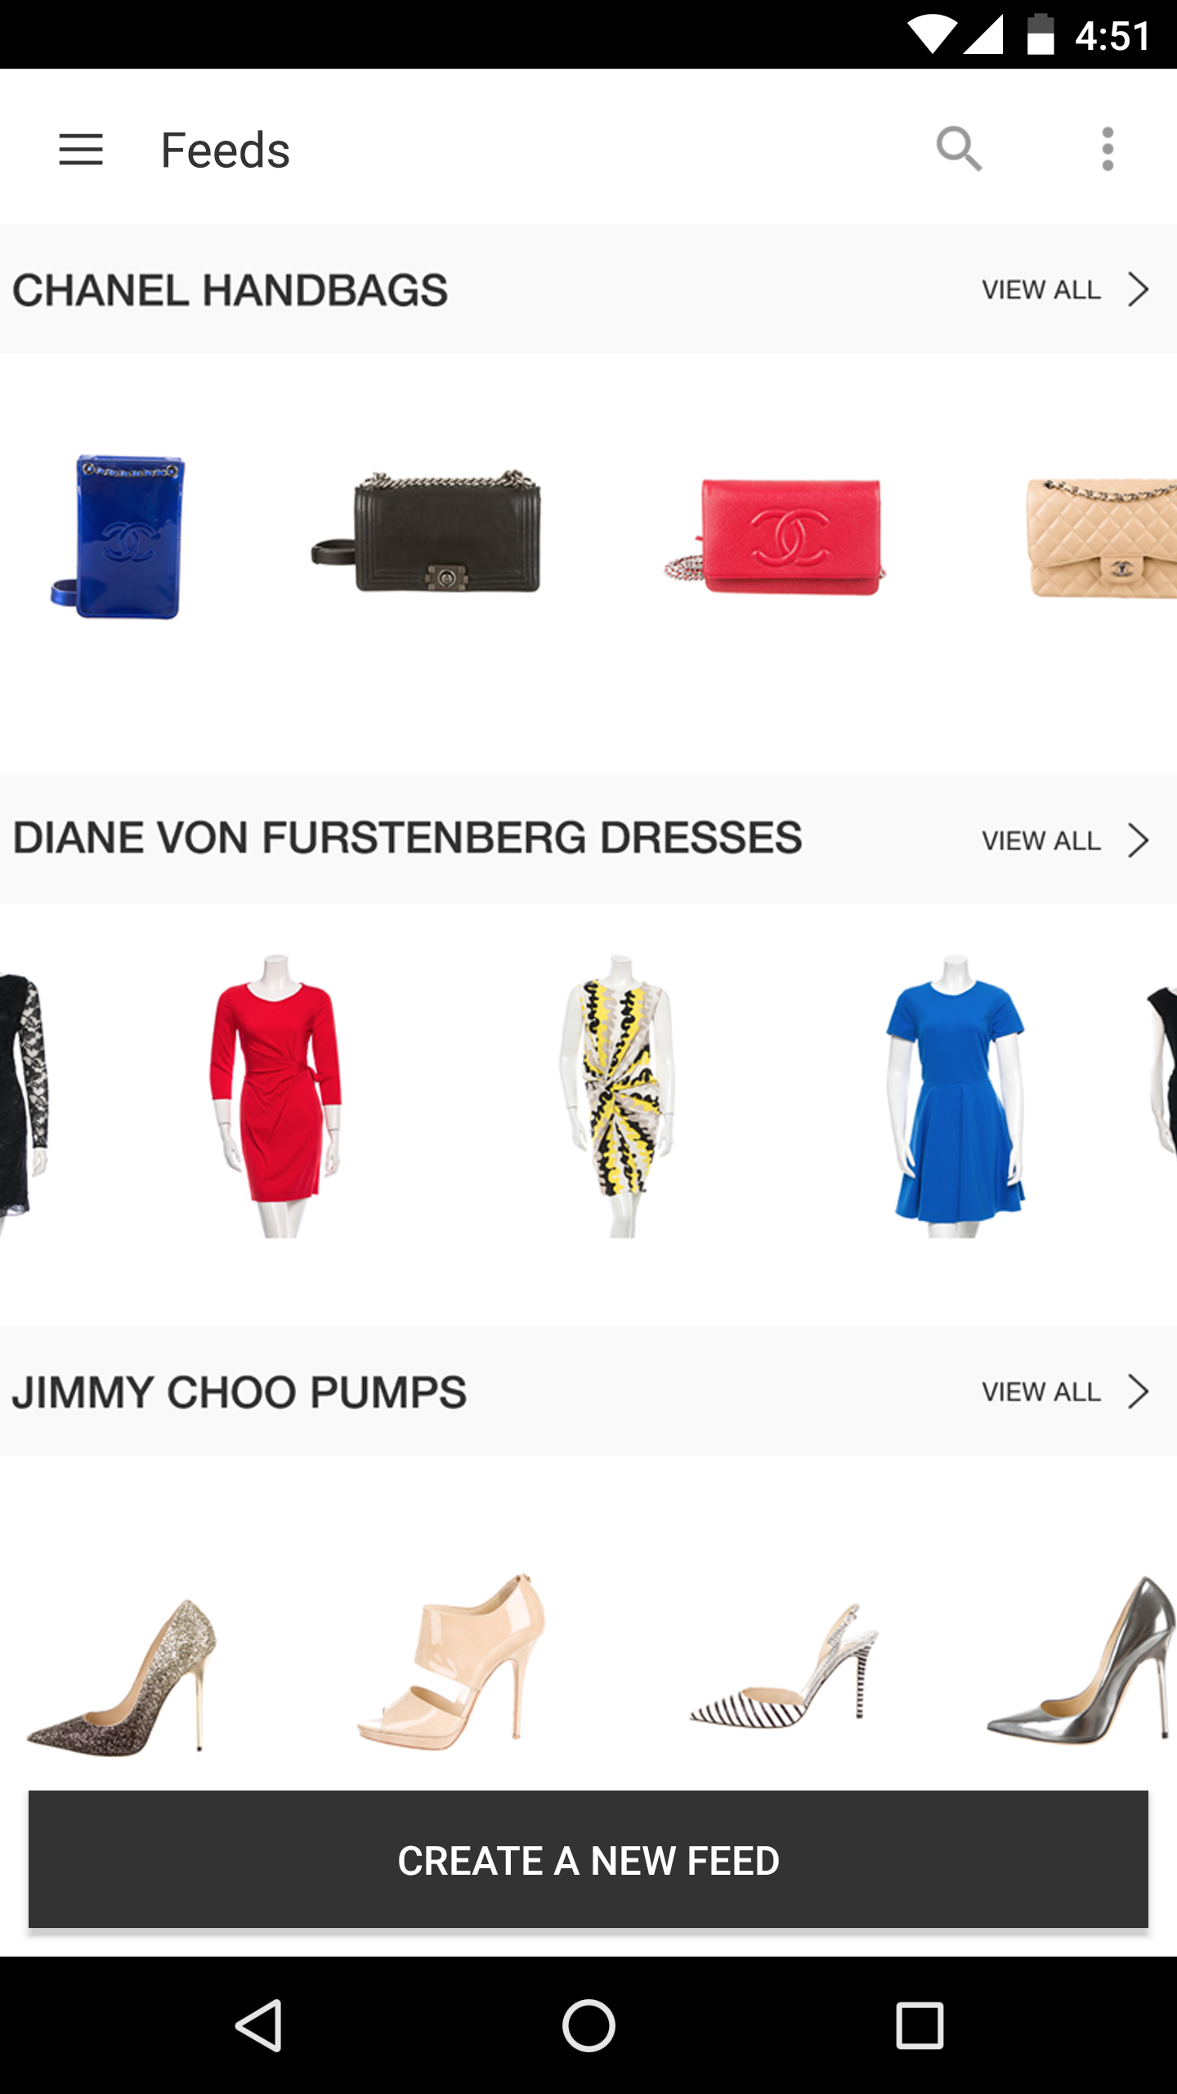Select the blue Chanel phone pouch

coord(119,537)
